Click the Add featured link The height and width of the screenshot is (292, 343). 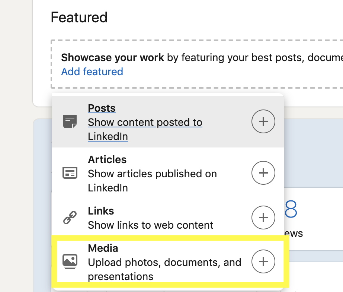[x=92, y=72]
